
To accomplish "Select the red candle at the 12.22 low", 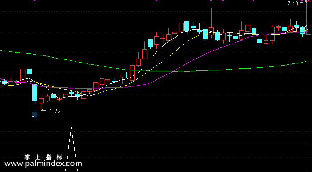I will point(41,104).
